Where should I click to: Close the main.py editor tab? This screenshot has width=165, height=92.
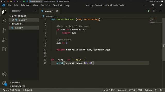pyautogui.click(x=57, y=11)
